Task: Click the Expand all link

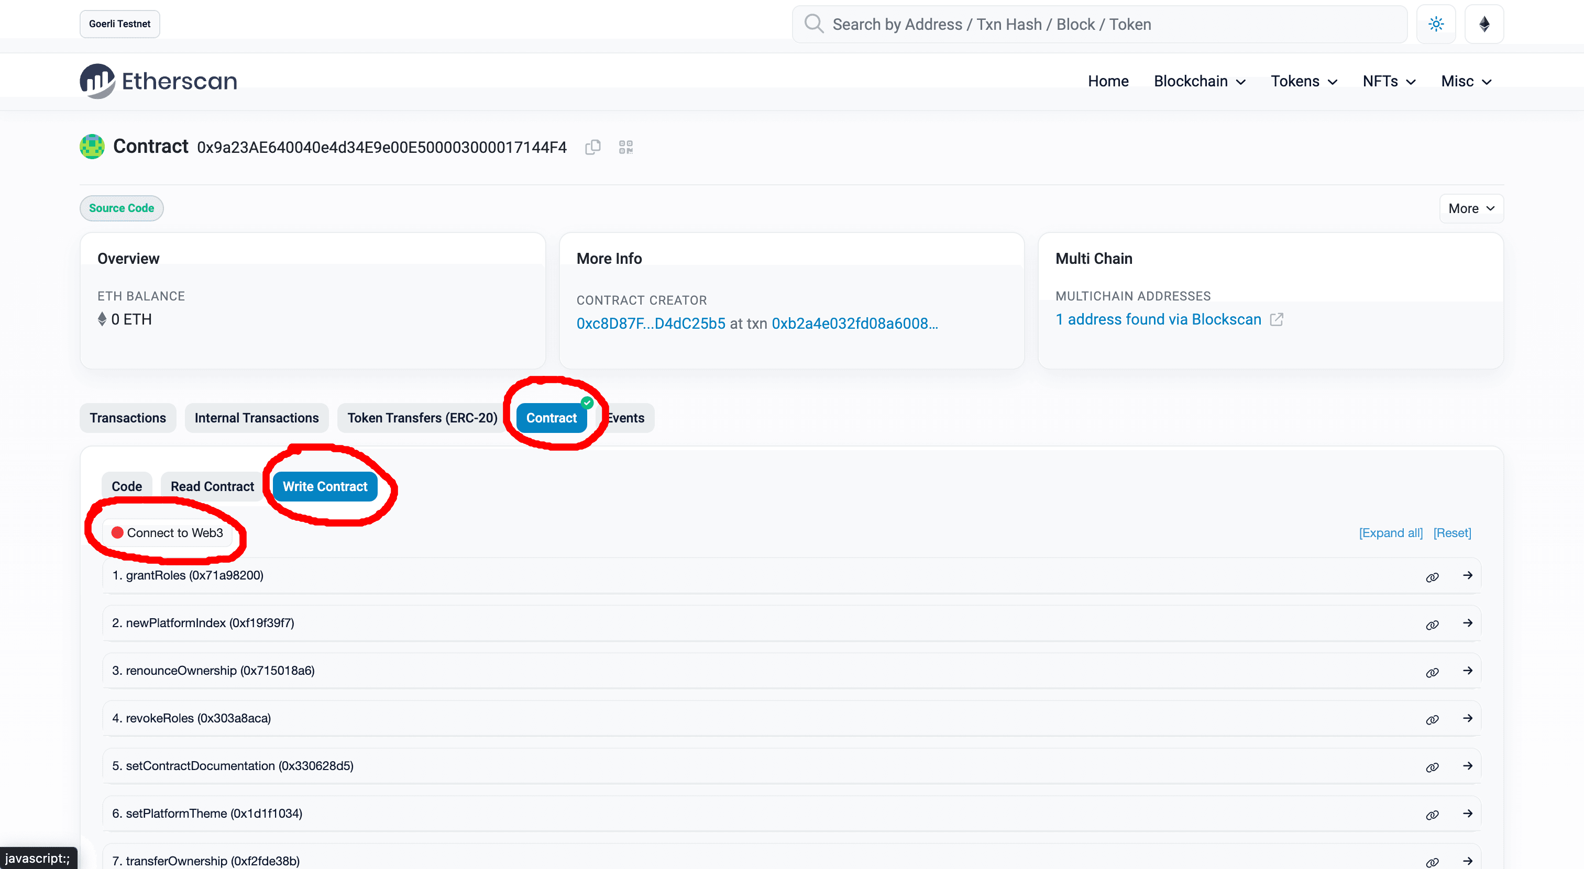Action: (1390, 533)
